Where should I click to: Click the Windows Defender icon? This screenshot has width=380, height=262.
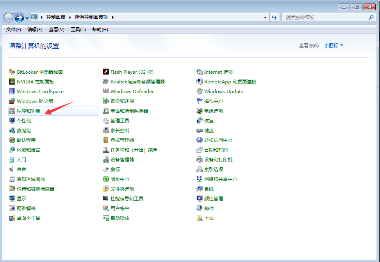pyautogui.click(x=106, y=92)
